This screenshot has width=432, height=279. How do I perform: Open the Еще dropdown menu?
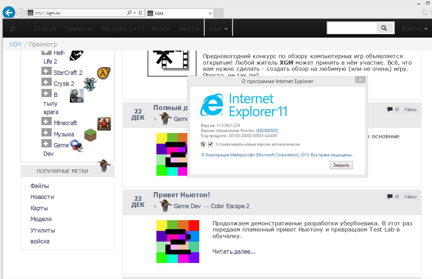click(x=218, y=29)
